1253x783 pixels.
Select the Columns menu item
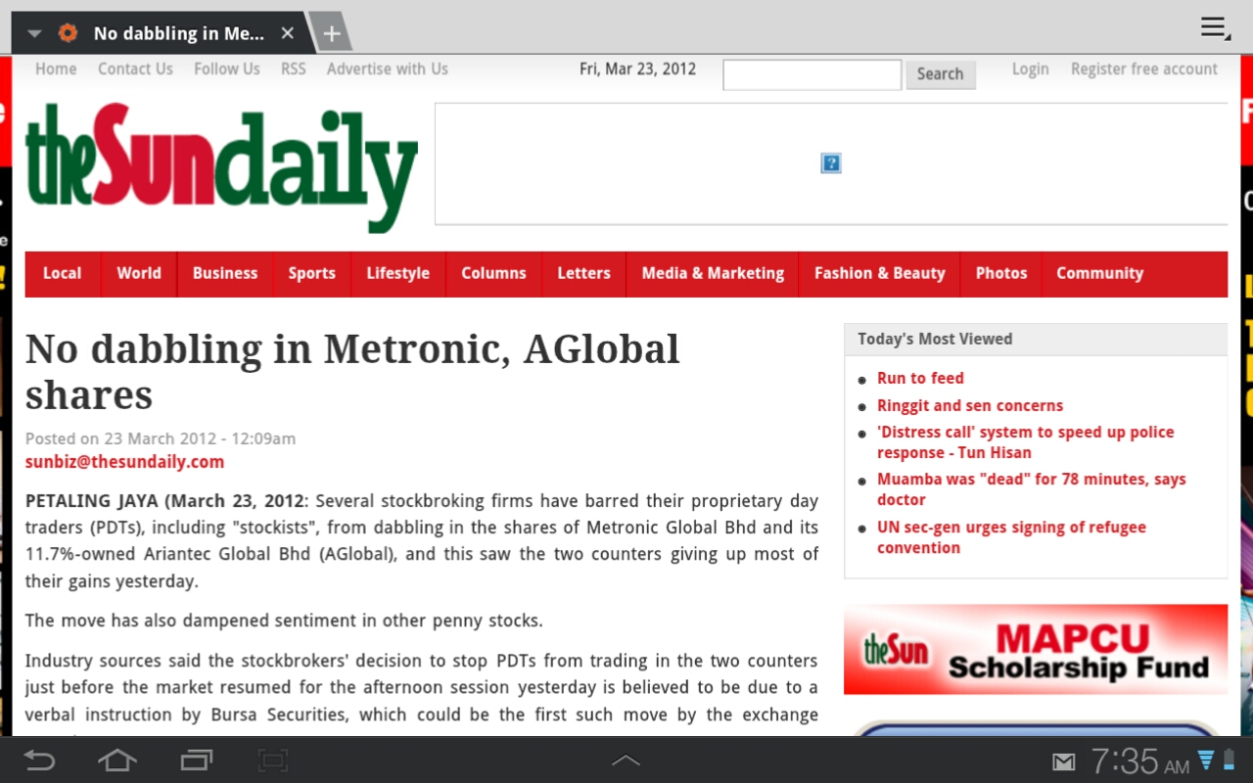494,274
